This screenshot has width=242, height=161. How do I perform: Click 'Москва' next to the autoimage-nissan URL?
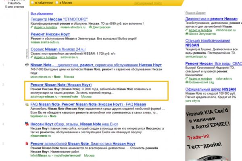point(86,97)
